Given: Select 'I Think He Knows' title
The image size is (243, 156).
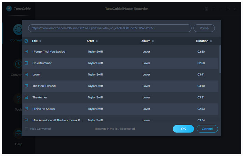Looking at the screenshot, I should pos(43,109).
